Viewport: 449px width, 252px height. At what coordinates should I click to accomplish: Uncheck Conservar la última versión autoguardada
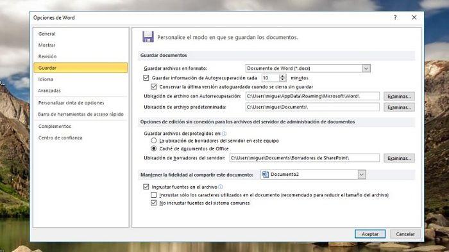[x=154, y=86]
